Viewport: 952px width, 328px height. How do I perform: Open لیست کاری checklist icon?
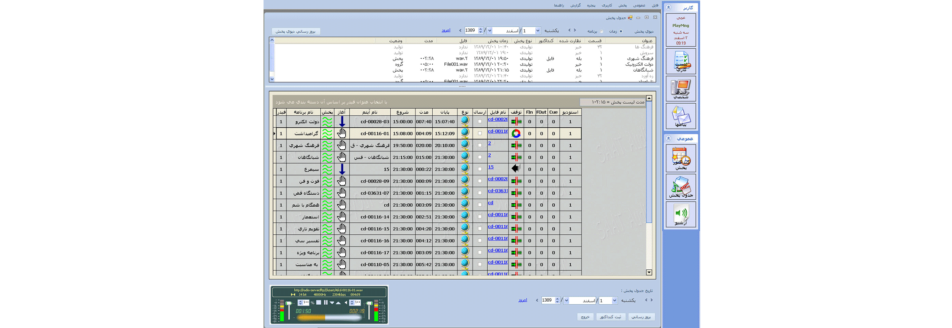pos(681,61)
